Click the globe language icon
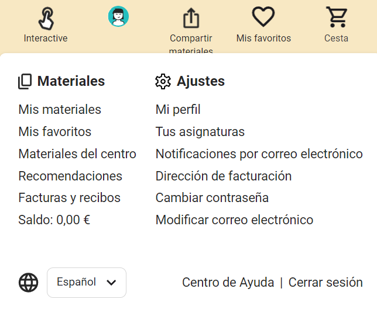 [x=29, y=283]
